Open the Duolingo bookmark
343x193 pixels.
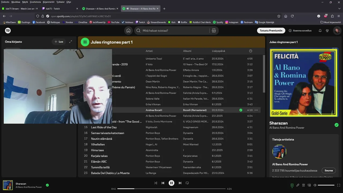click(x=24, y=22)
